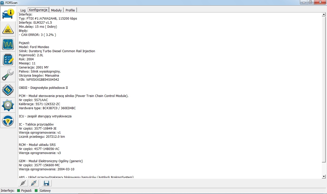Click the PCM module heading line

click(74, 96)
